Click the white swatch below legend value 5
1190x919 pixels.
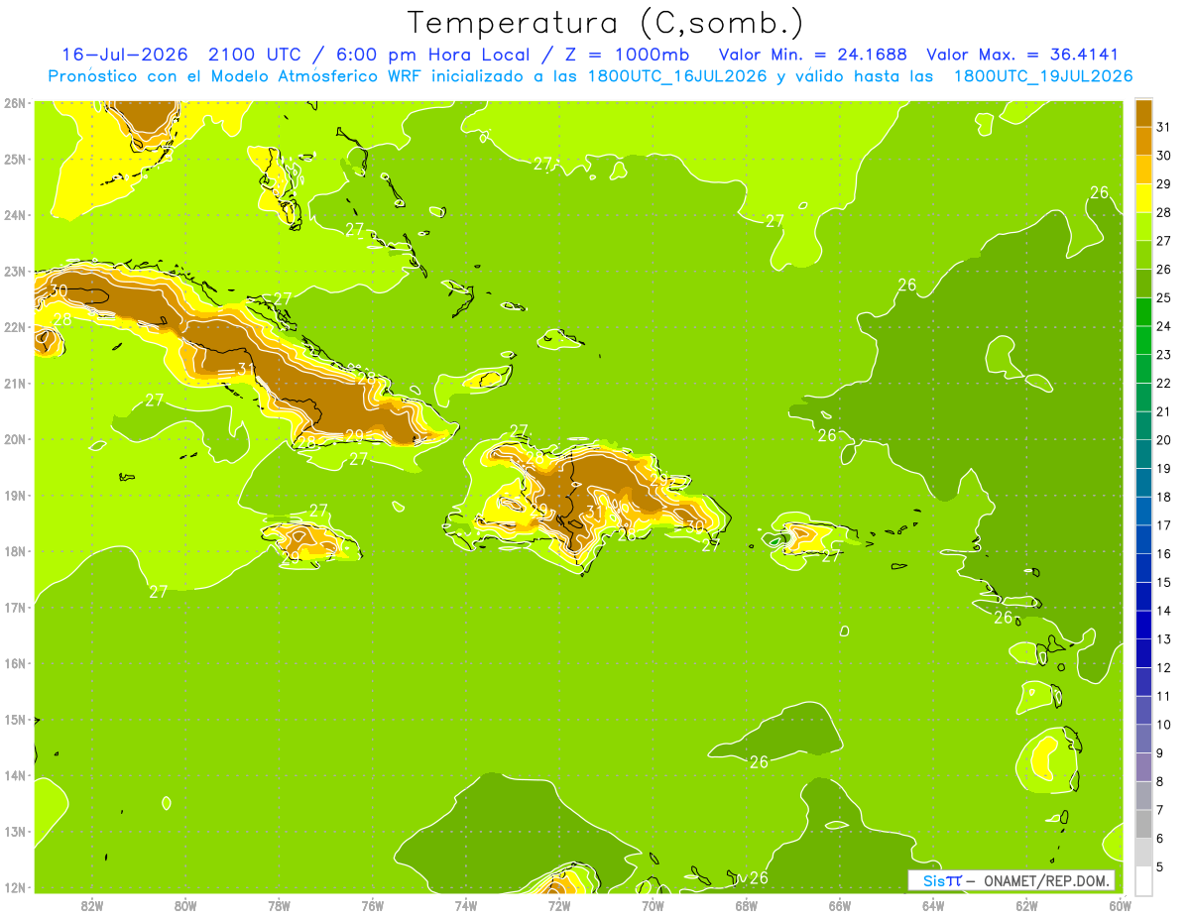point(1143,880)
